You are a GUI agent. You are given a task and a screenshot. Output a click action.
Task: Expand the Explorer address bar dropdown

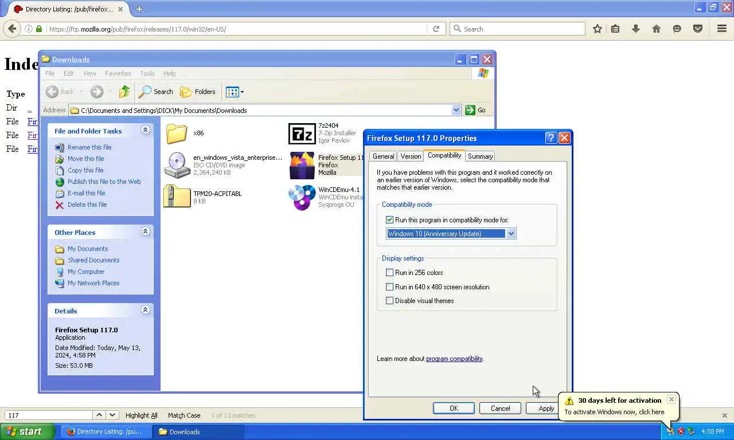456,110
